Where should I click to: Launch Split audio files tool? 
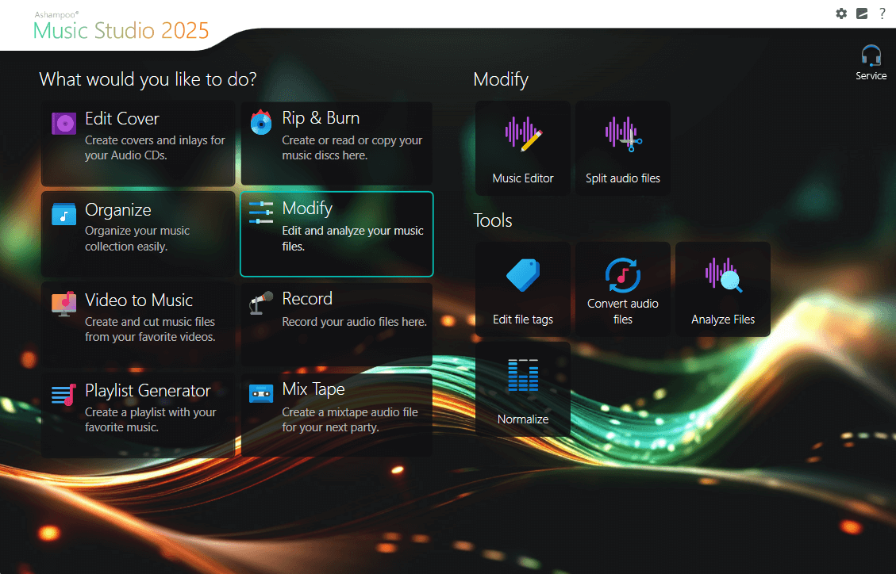(622, 148)
